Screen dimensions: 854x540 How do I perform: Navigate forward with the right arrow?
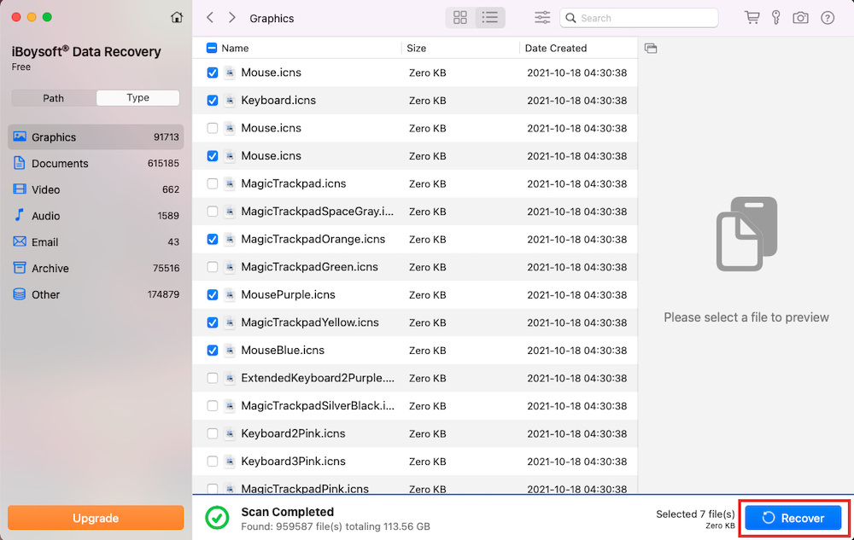coord(232,17)
